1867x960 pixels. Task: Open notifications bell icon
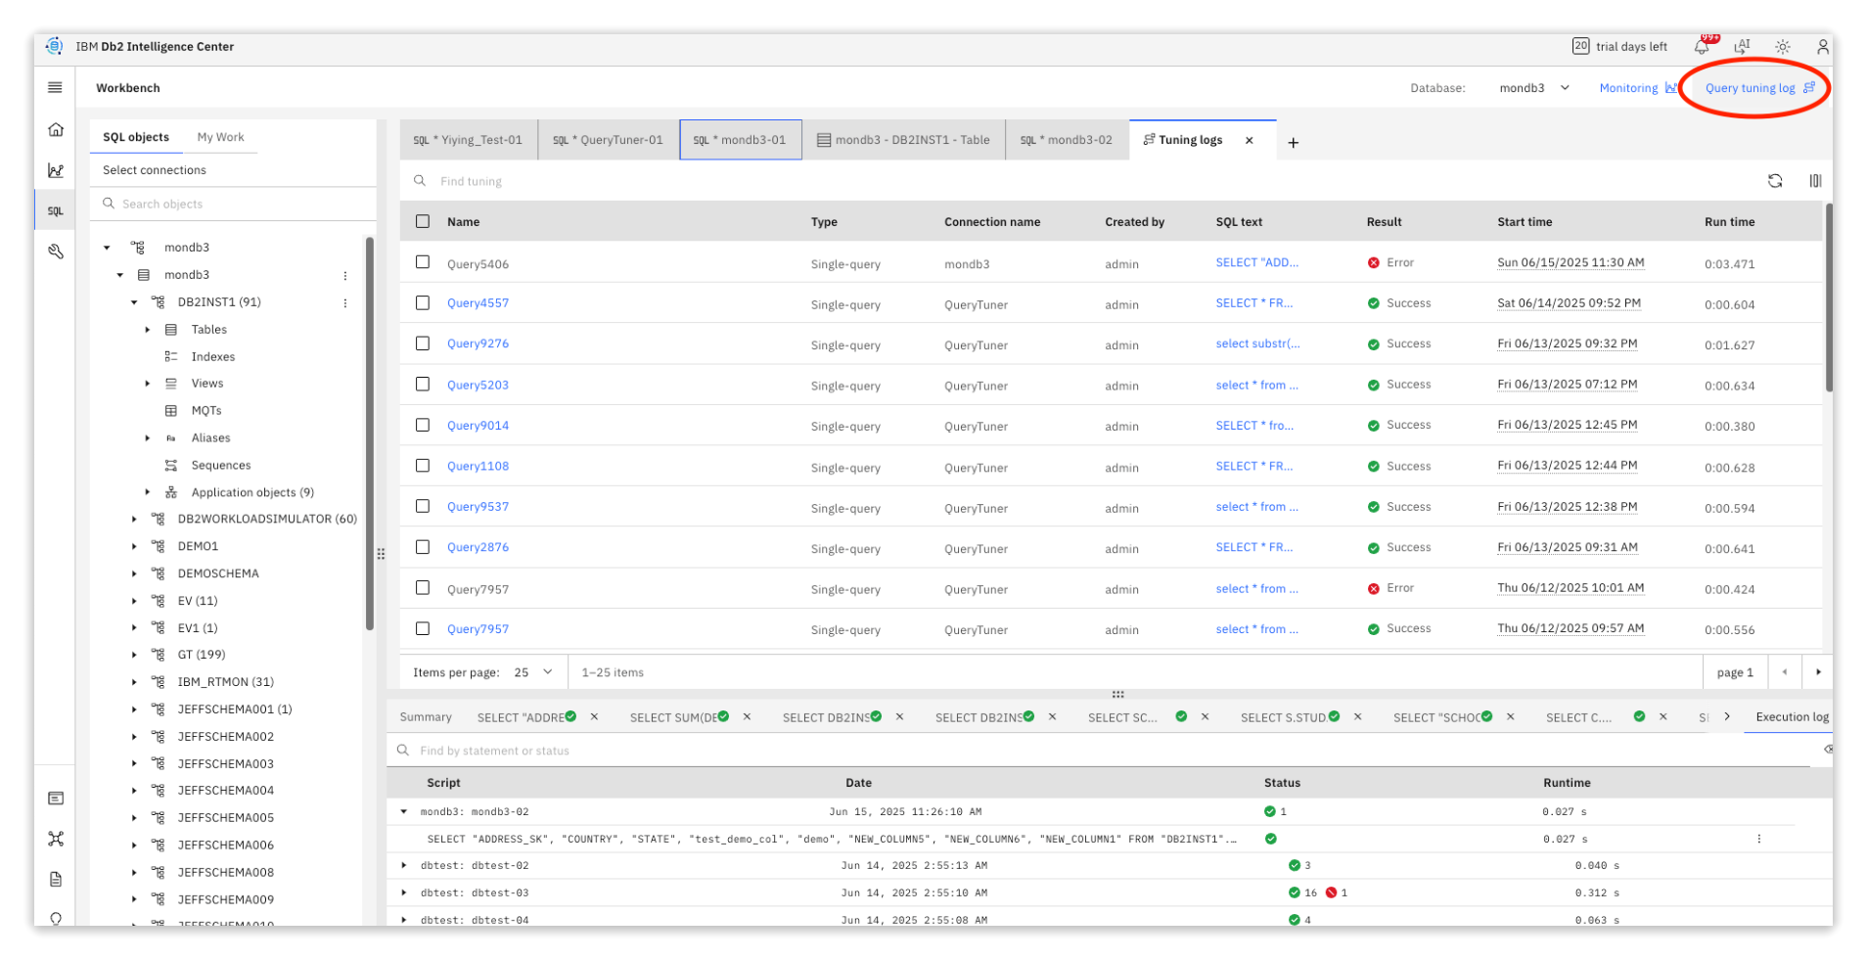coord(1702,47)
